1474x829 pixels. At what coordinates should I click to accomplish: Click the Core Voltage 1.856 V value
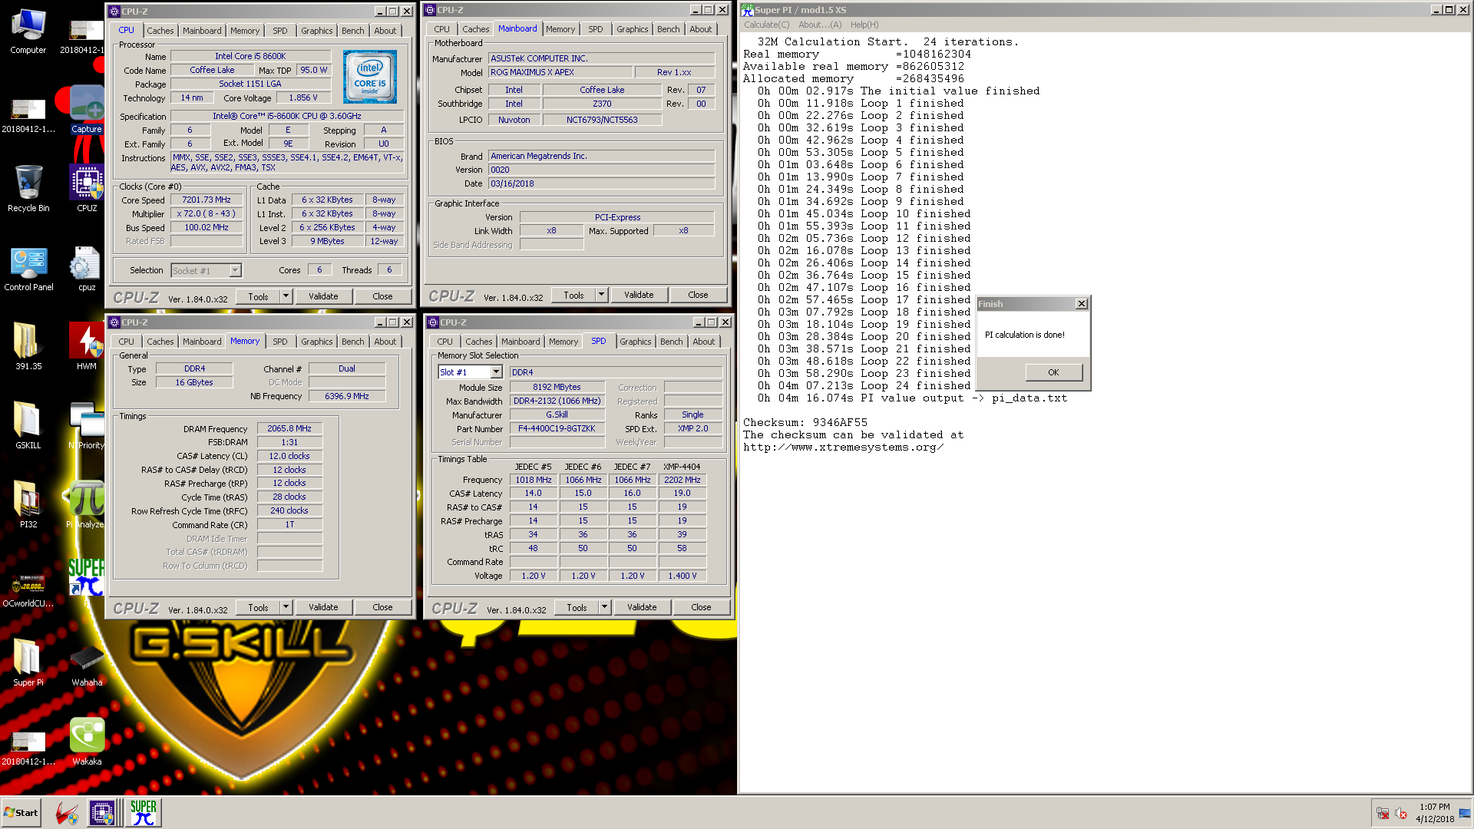coord(302,97)
